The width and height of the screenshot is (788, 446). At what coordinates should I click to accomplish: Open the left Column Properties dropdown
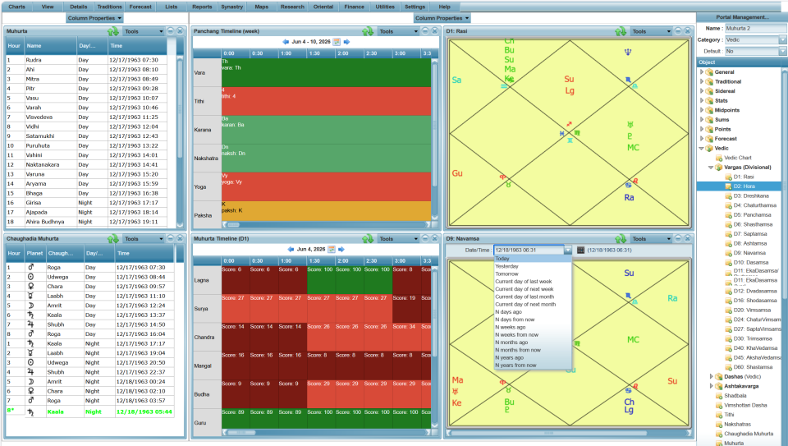(x=94, y=18)
